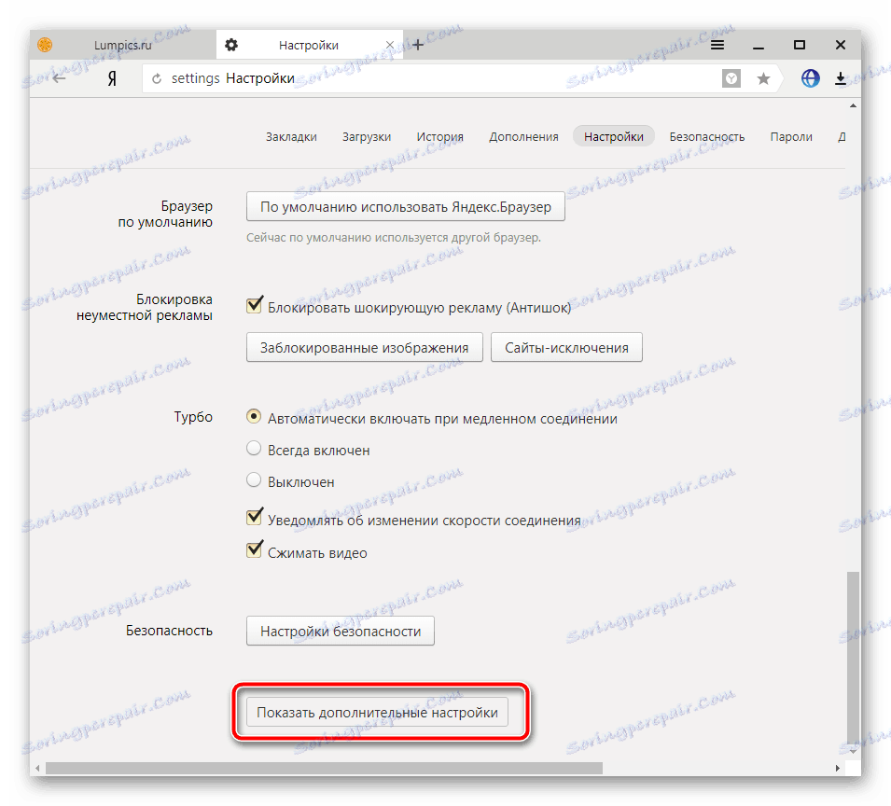891x806 pixels.
Task: Click the vertical scrollbar thumb
Action: click(x=853, y=659)
